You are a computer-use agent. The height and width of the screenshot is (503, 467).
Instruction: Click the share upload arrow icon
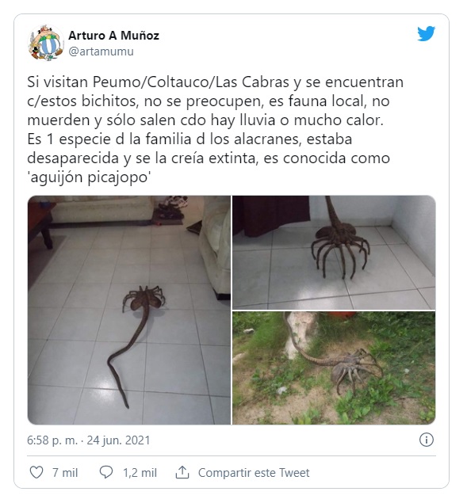[x=182, y=472]
